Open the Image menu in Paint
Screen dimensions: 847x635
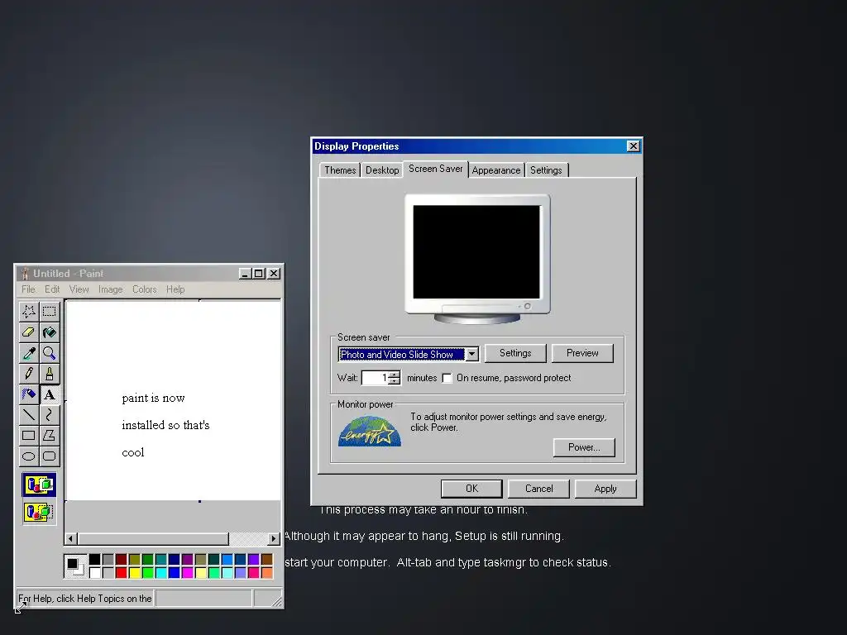[x=110, y=289]
